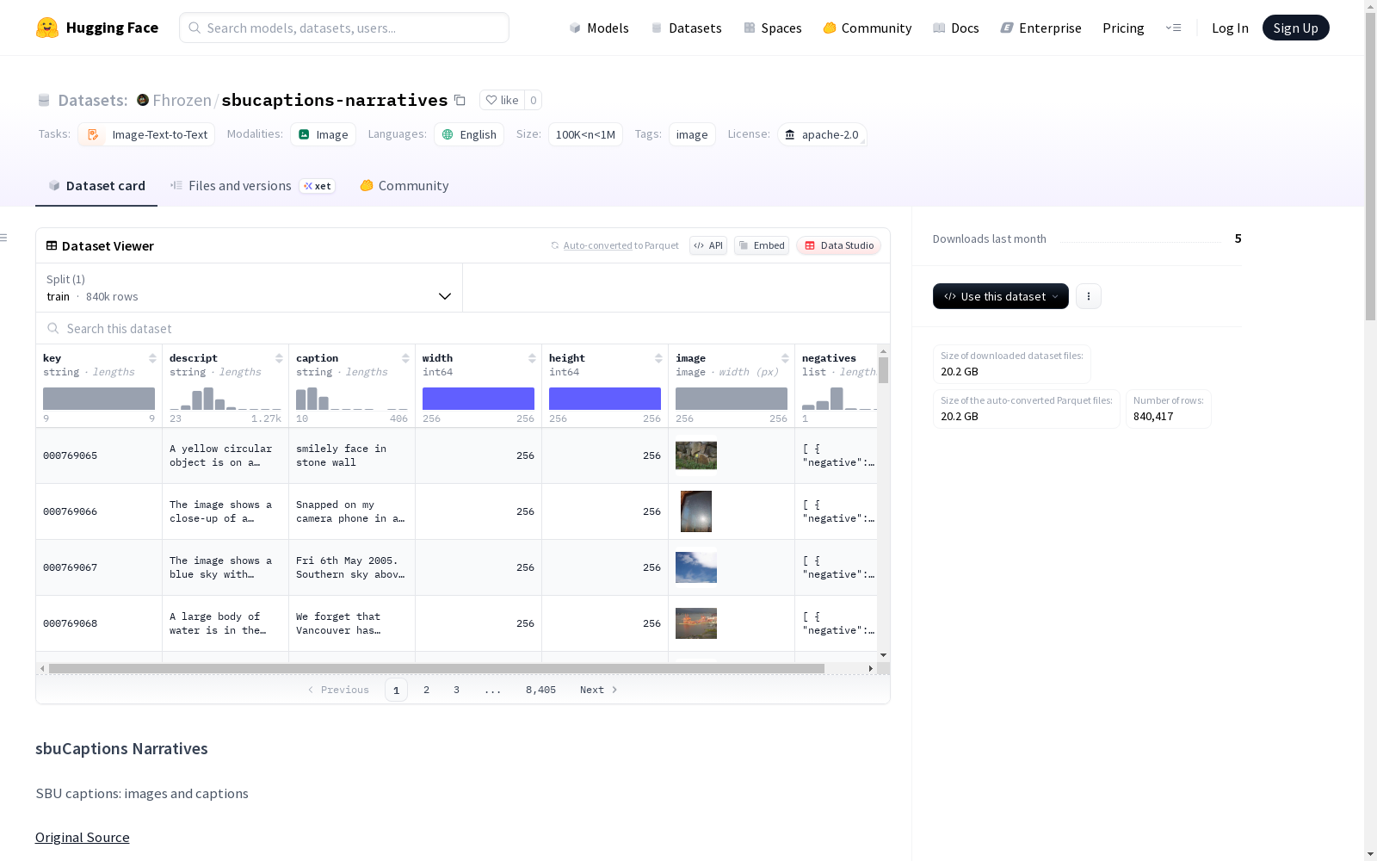
Task: Click the Image modality tag
Action: tap(323, 134)
